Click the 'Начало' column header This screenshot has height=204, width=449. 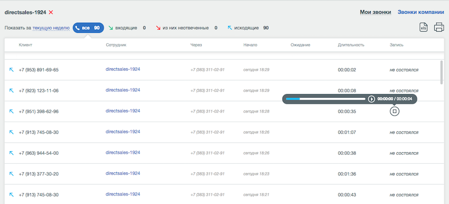[x=250, y=45]
